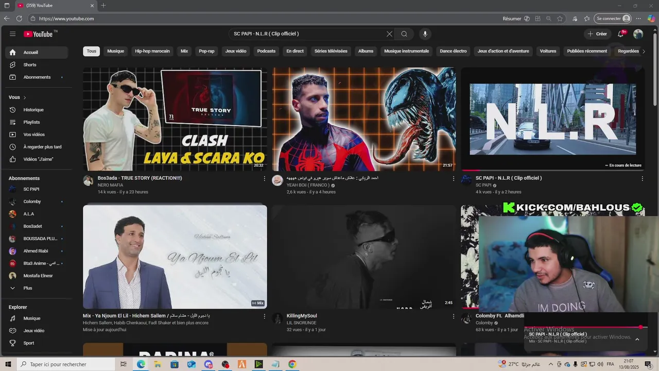Viewport: 659px width, 371px height.
Task: Select the Tous filter chip
Action: click(92, 51)
